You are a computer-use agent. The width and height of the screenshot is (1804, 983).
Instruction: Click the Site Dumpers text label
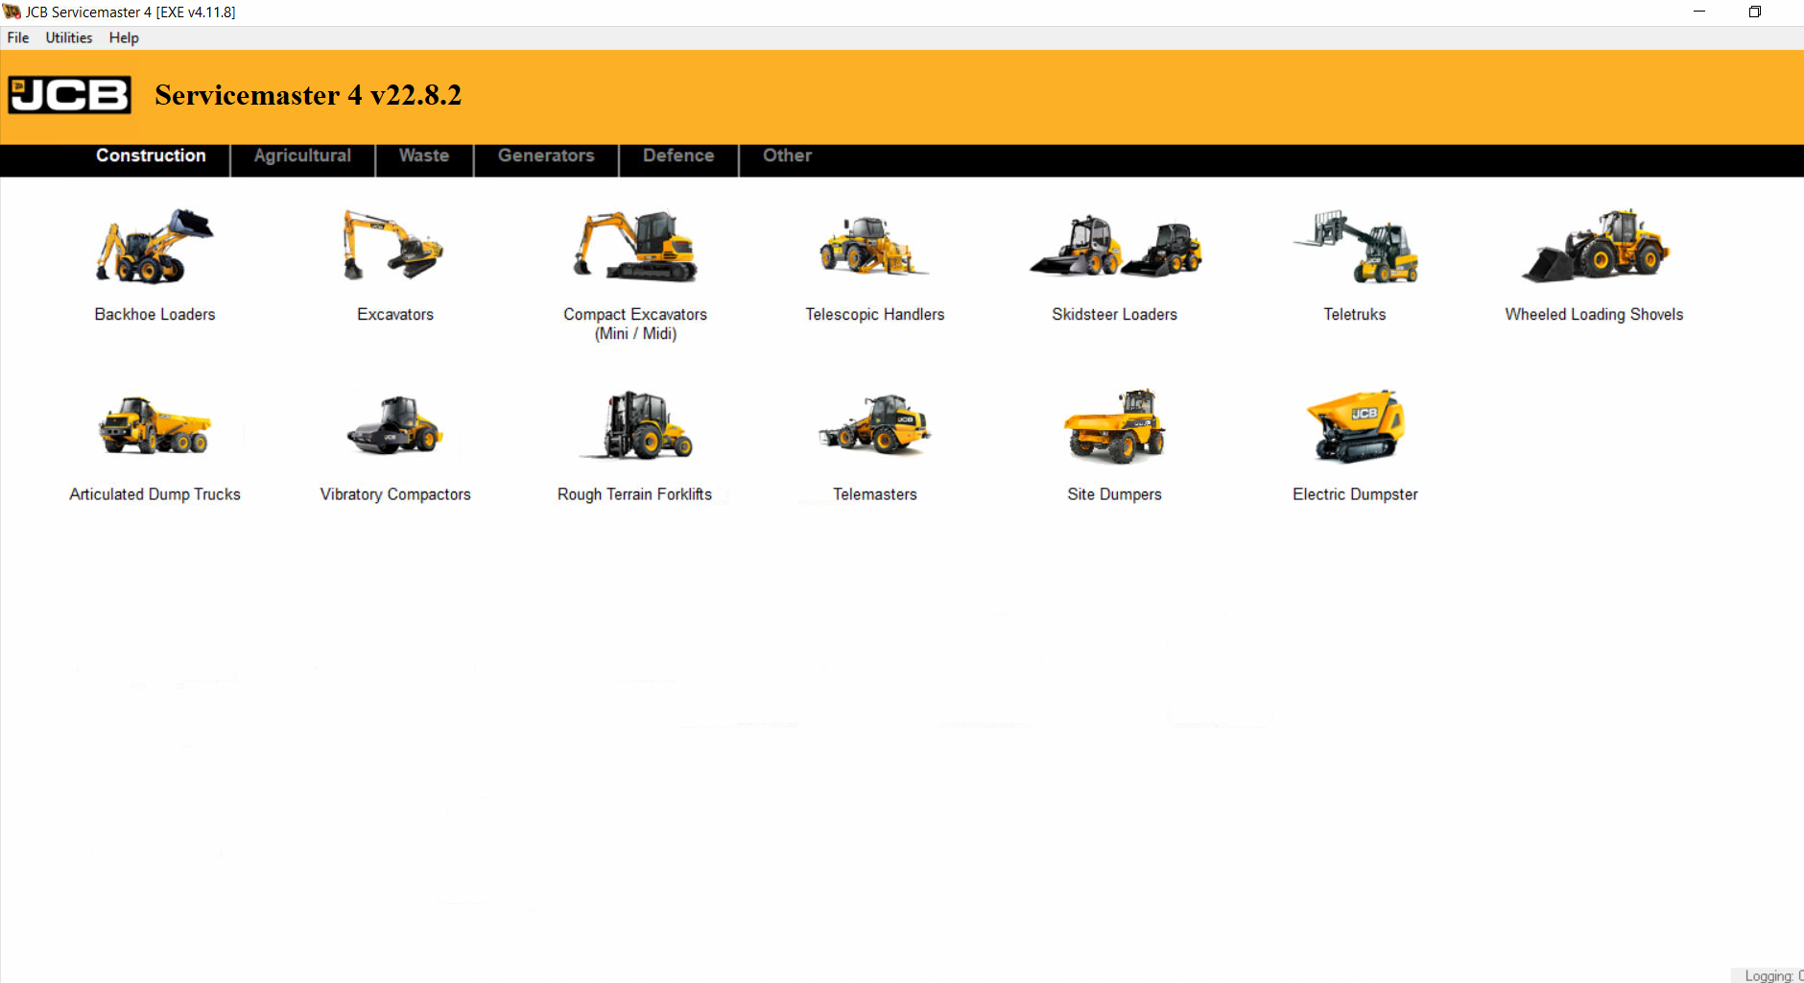pos(1114,493)
